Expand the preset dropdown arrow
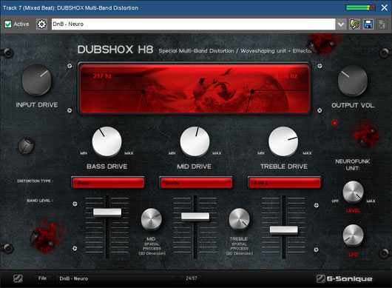392x288 pixels. click(x=341, y=24)
